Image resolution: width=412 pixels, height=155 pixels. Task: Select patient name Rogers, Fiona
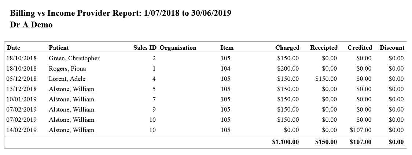(67, 68)
